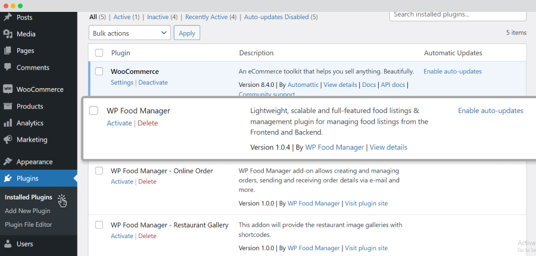Open WooCommerce Settings link
The width and height of the screenshot is (536, 256).
coord(122,82)
